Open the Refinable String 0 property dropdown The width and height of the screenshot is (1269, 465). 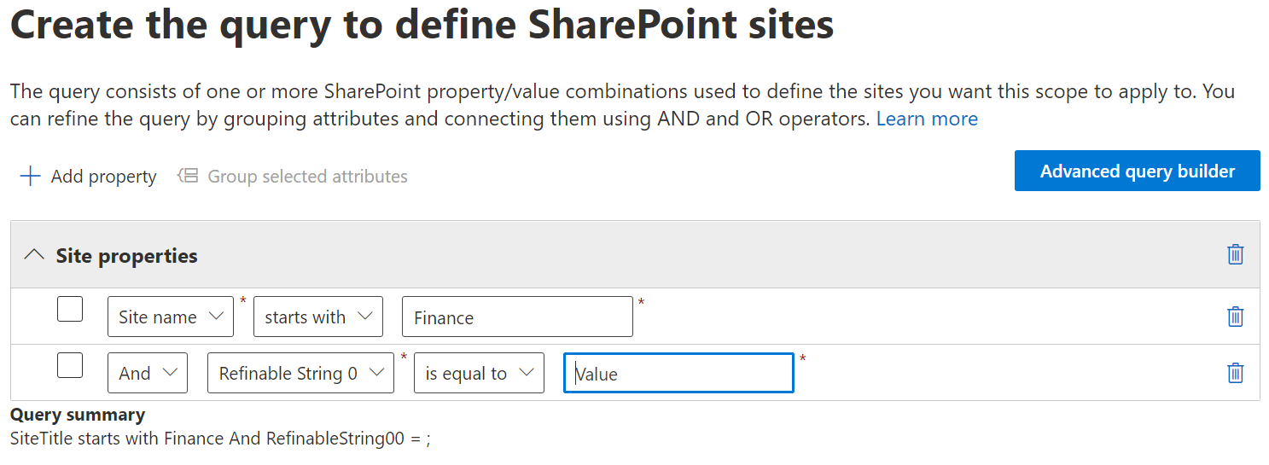coord(300,373)
